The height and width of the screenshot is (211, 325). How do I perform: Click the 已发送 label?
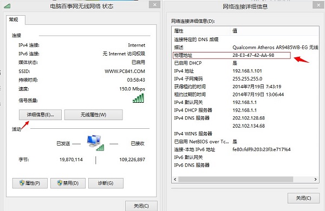tap(63, 143)
